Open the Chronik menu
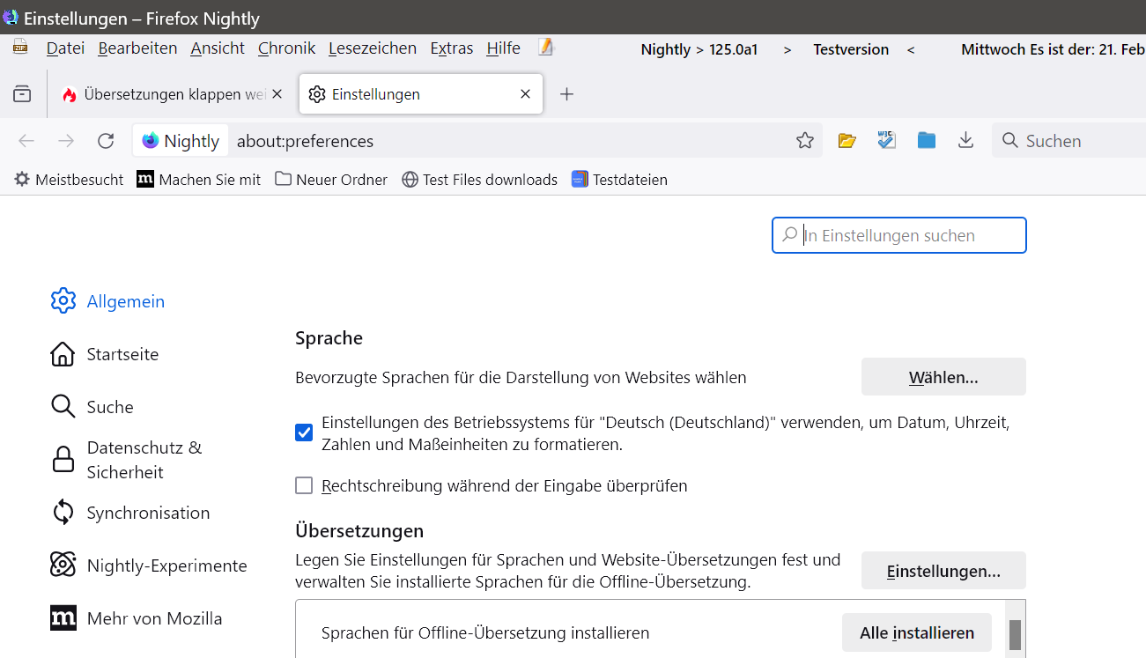Image resolution: width=1146 pixels, height=658 pixels. pyautogui.click(x=286, y=48)
